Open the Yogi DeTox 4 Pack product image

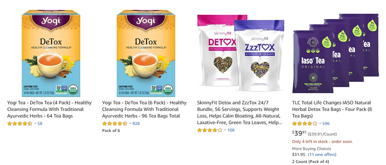coord(51,53)
